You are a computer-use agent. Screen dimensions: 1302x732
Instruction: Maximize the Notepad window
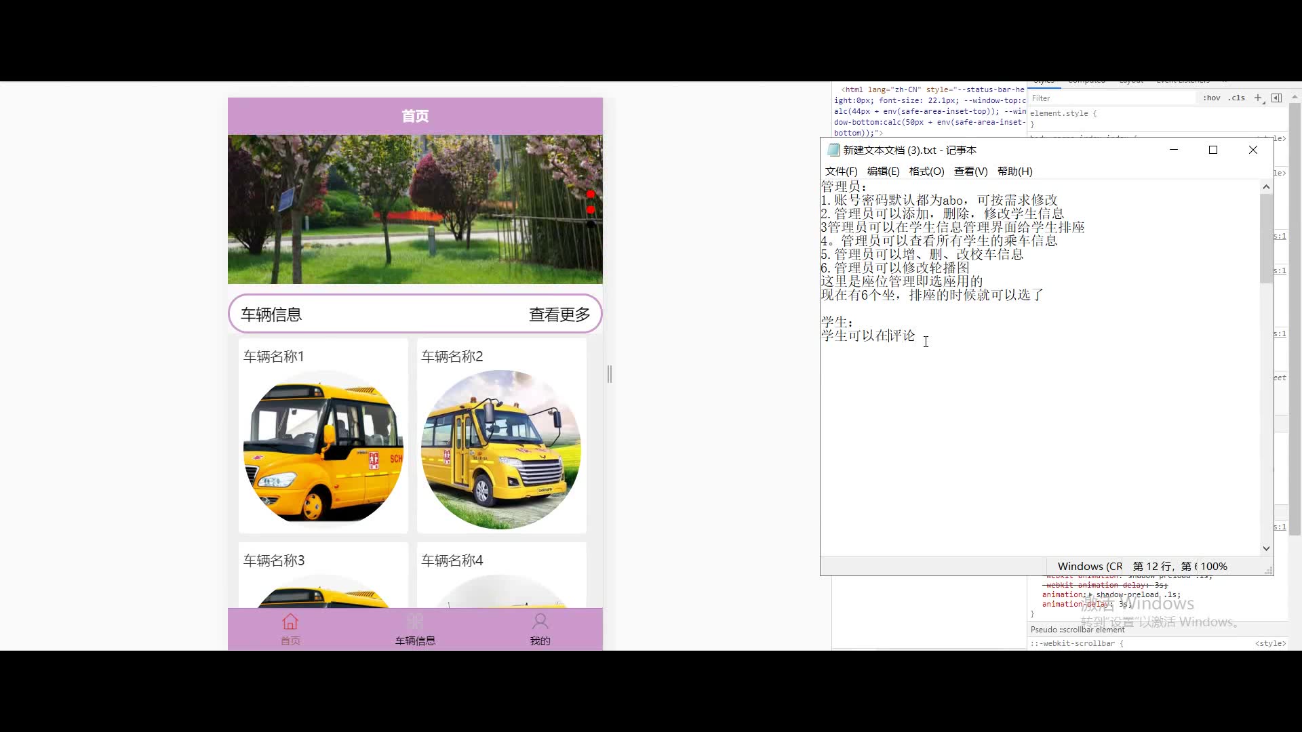pos(1213,150)
